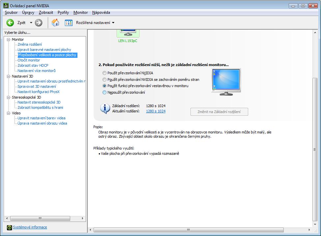The height and width of the screenshot is (236, 321).
Task: Open the Rozšířená nastavení dropdown
Action: (x=113, y=23)
